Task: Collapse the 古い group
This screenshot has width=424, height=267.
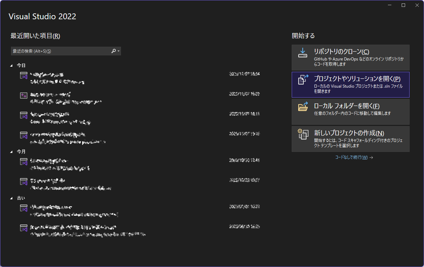Action: [12, 198]
